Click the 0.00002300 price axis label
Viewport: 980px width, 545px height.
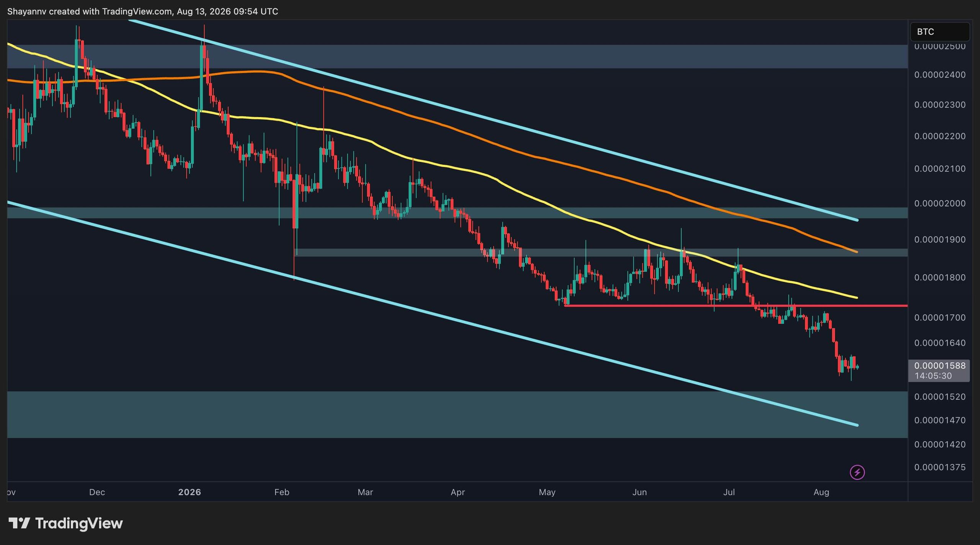(940, 104)
